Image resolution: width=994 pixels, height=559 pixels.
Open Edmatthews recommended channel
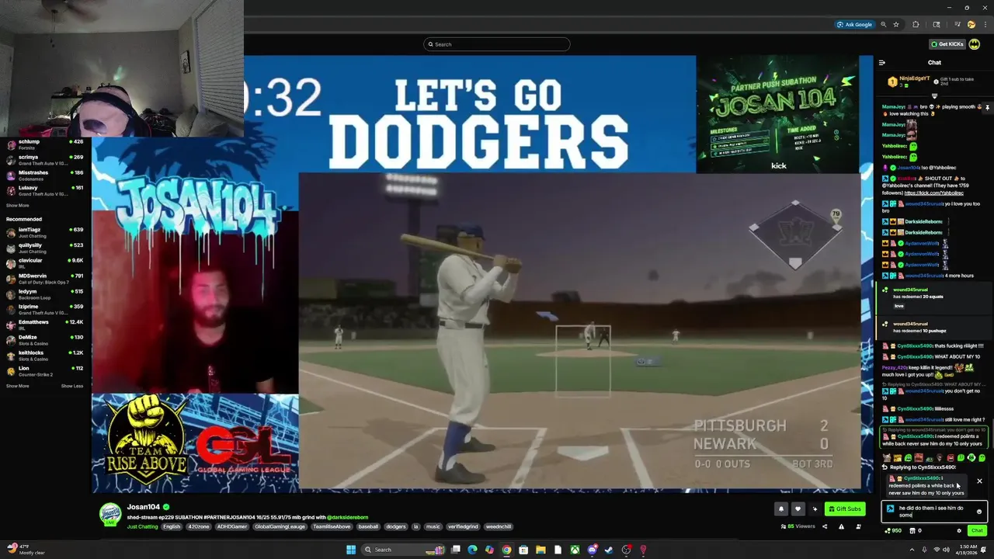click(x=46, y=325)
